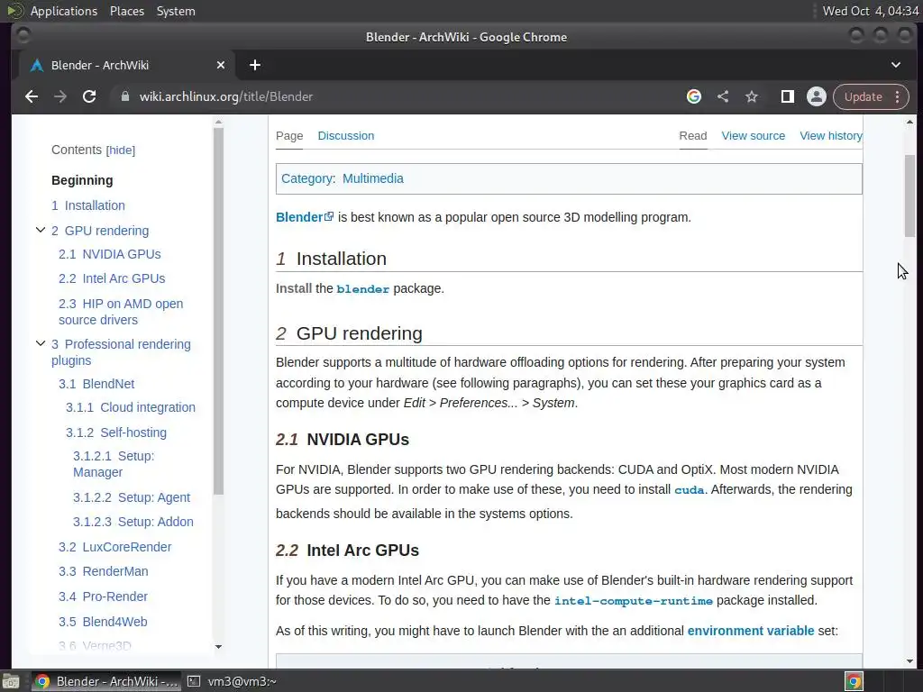Image resolution: width=923 pixels, height=692 pixels.
Task: Go to 2 GPU rendering in contents
Action: point(100,231)
